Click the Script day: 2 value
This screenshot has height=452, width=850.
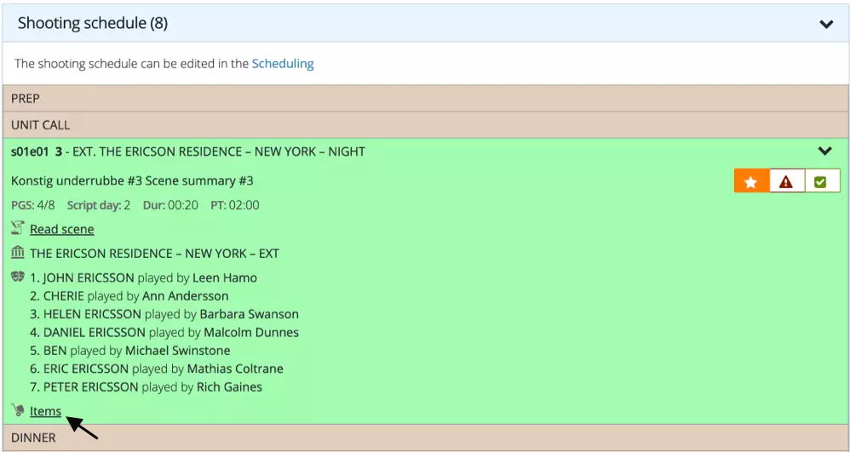click(x=99, y=205)
